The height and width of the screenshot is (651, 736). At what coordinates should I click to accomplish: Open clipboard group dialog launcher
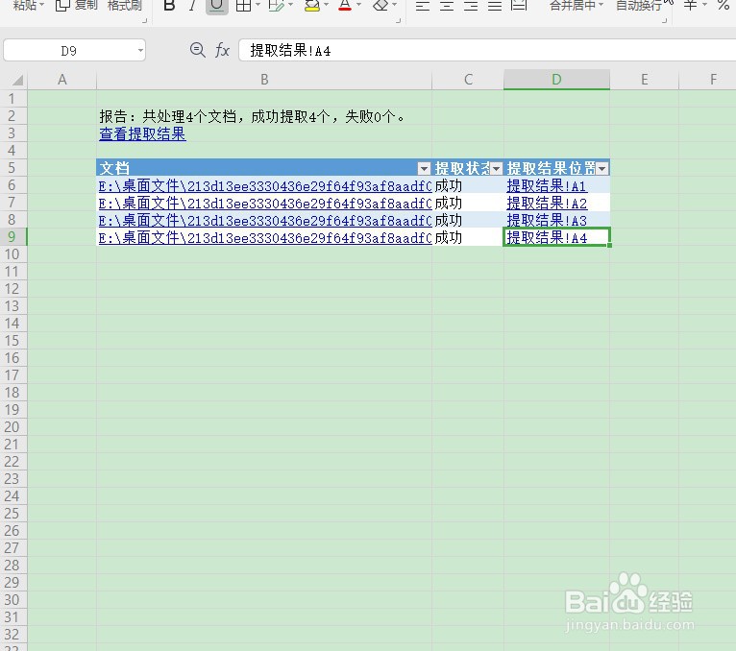coord(144,20)
